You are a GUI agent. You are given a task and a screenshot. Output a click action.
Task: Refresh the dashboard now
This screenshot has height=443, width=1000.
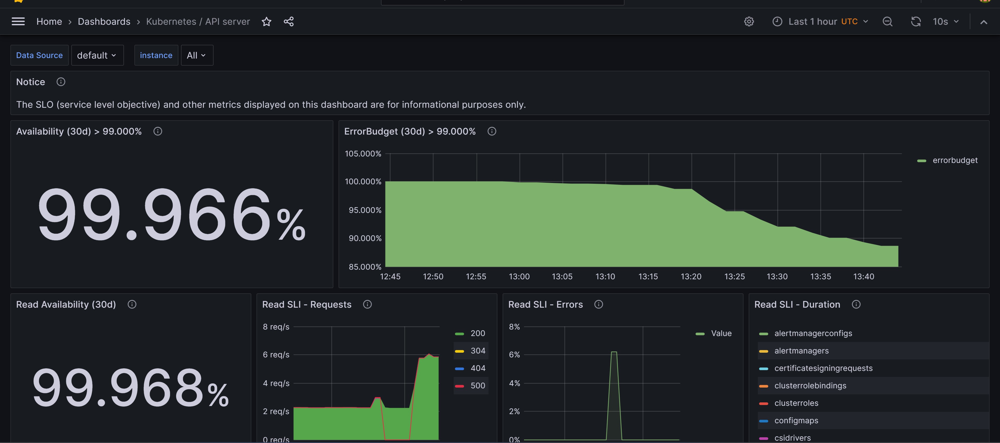click(916, 21)
